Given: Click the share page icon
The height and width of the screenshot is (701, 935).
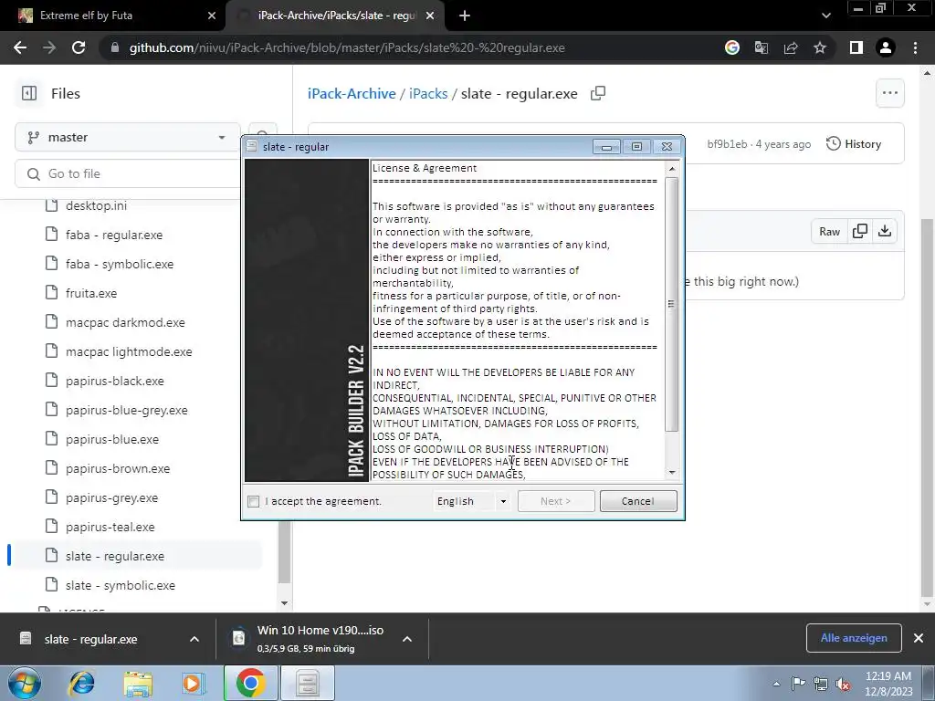Looking at the screenshot, I should coord(791,47).
